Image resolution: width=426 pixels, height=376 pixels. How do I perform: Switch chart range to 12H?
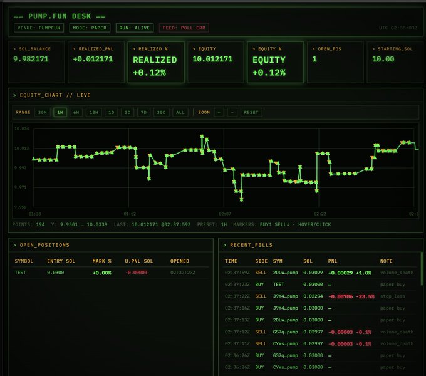click(x=94, y=112)
